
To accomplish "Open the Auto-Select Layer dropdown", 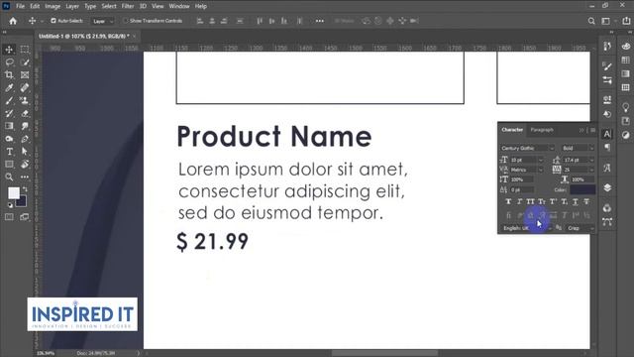I will click(103, 21).
